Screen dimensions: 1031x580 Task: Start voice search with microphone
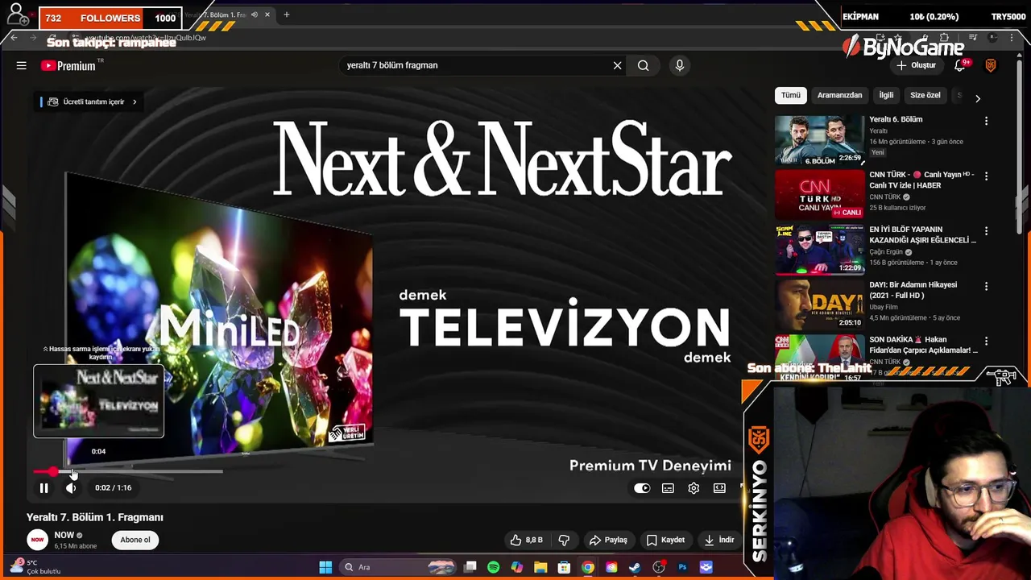point(679,65)
